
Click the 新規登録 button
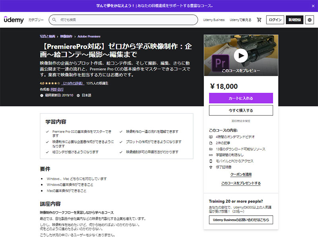295,20
